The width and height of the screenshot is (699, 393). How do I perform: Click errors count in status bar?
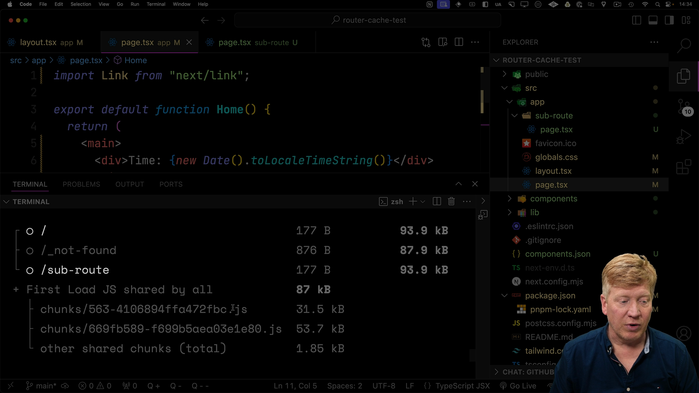click(87, 386)
